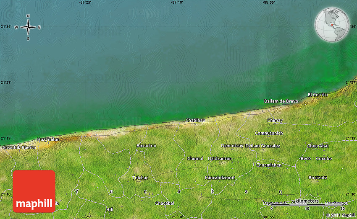Click the Dzidzantun town label
This screenshot has width=357, height=219.
[x=220, y=159]
